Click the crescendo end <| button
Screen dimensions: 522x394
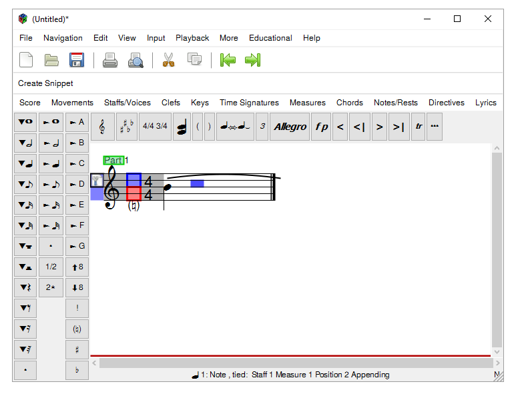click(360, 127)
